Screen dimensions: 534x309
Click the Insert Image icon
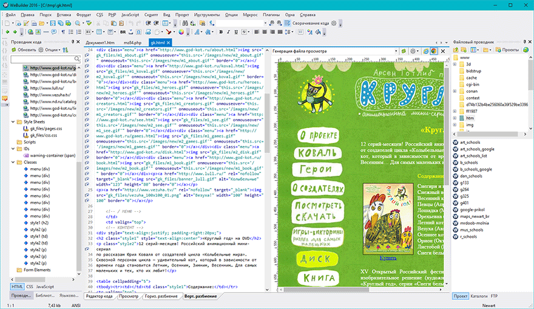click(38, 32)
